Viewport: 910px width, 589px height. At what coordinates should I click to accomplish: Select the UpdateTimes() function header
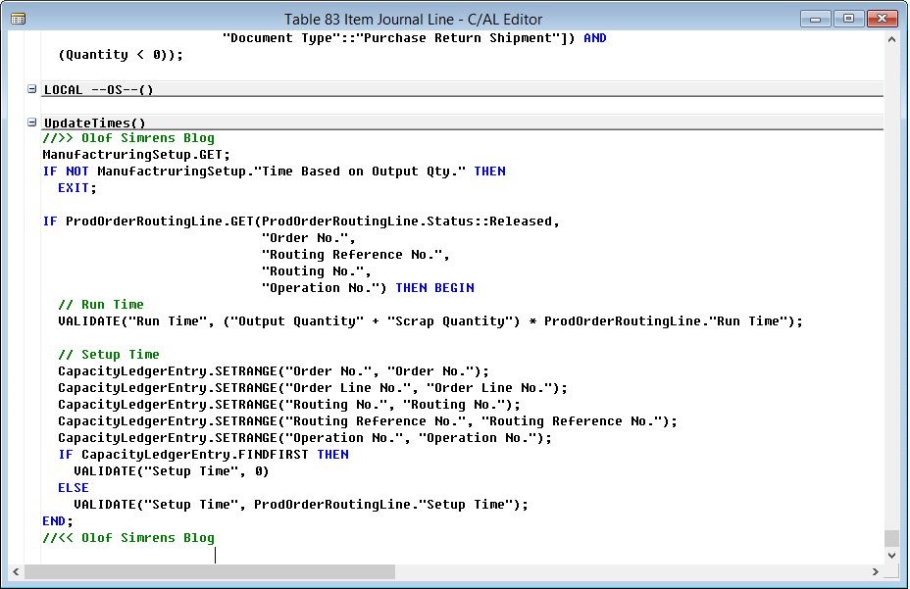[x=94, y=123]
